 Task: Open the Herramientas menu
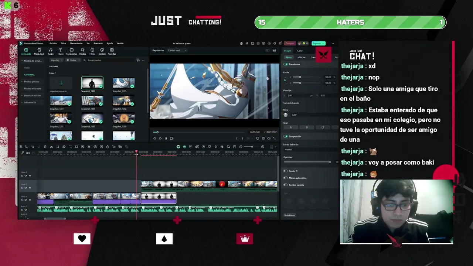click(76, 43)
